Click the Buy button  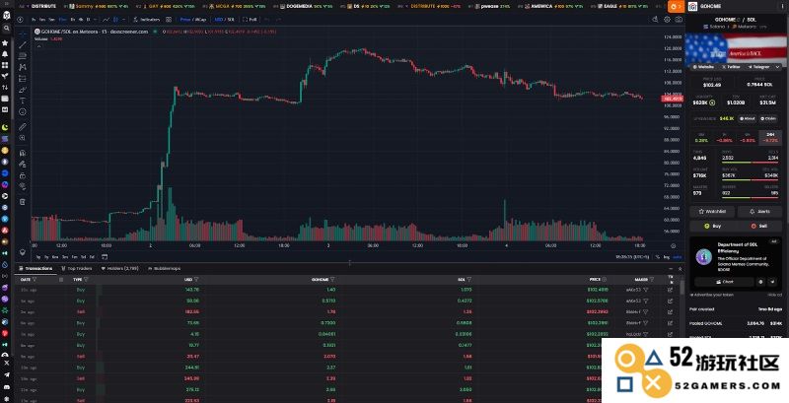pyautogui.click(x=712, y=226)
